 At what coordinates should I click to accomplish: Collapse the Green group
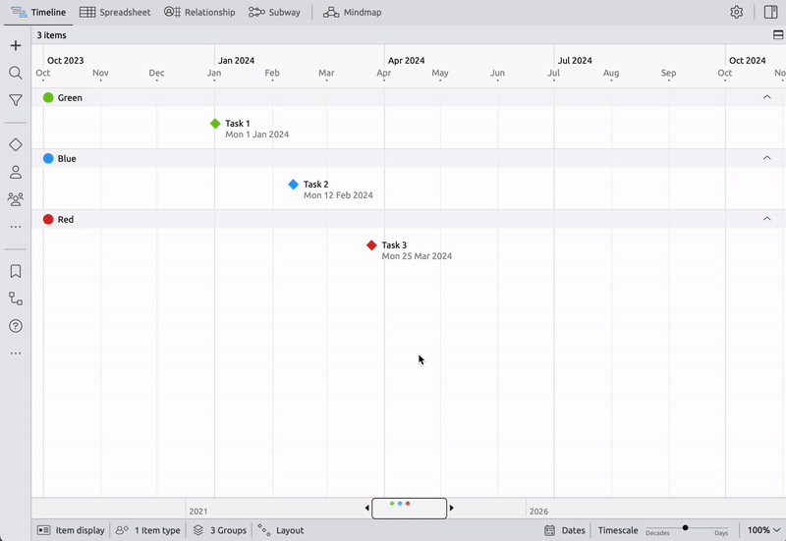[x=767, y=97]
